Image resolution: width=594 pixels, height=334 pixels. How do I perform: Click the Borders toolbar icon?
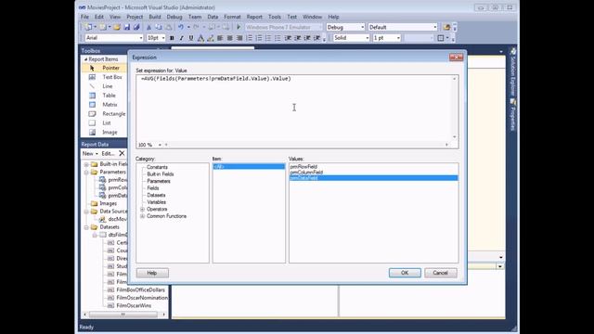[441, 38]
